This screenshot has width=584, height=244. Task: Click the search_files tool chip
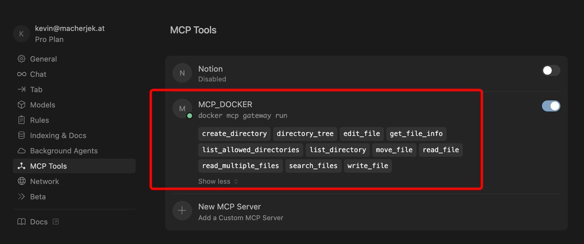tap(313, 166)
